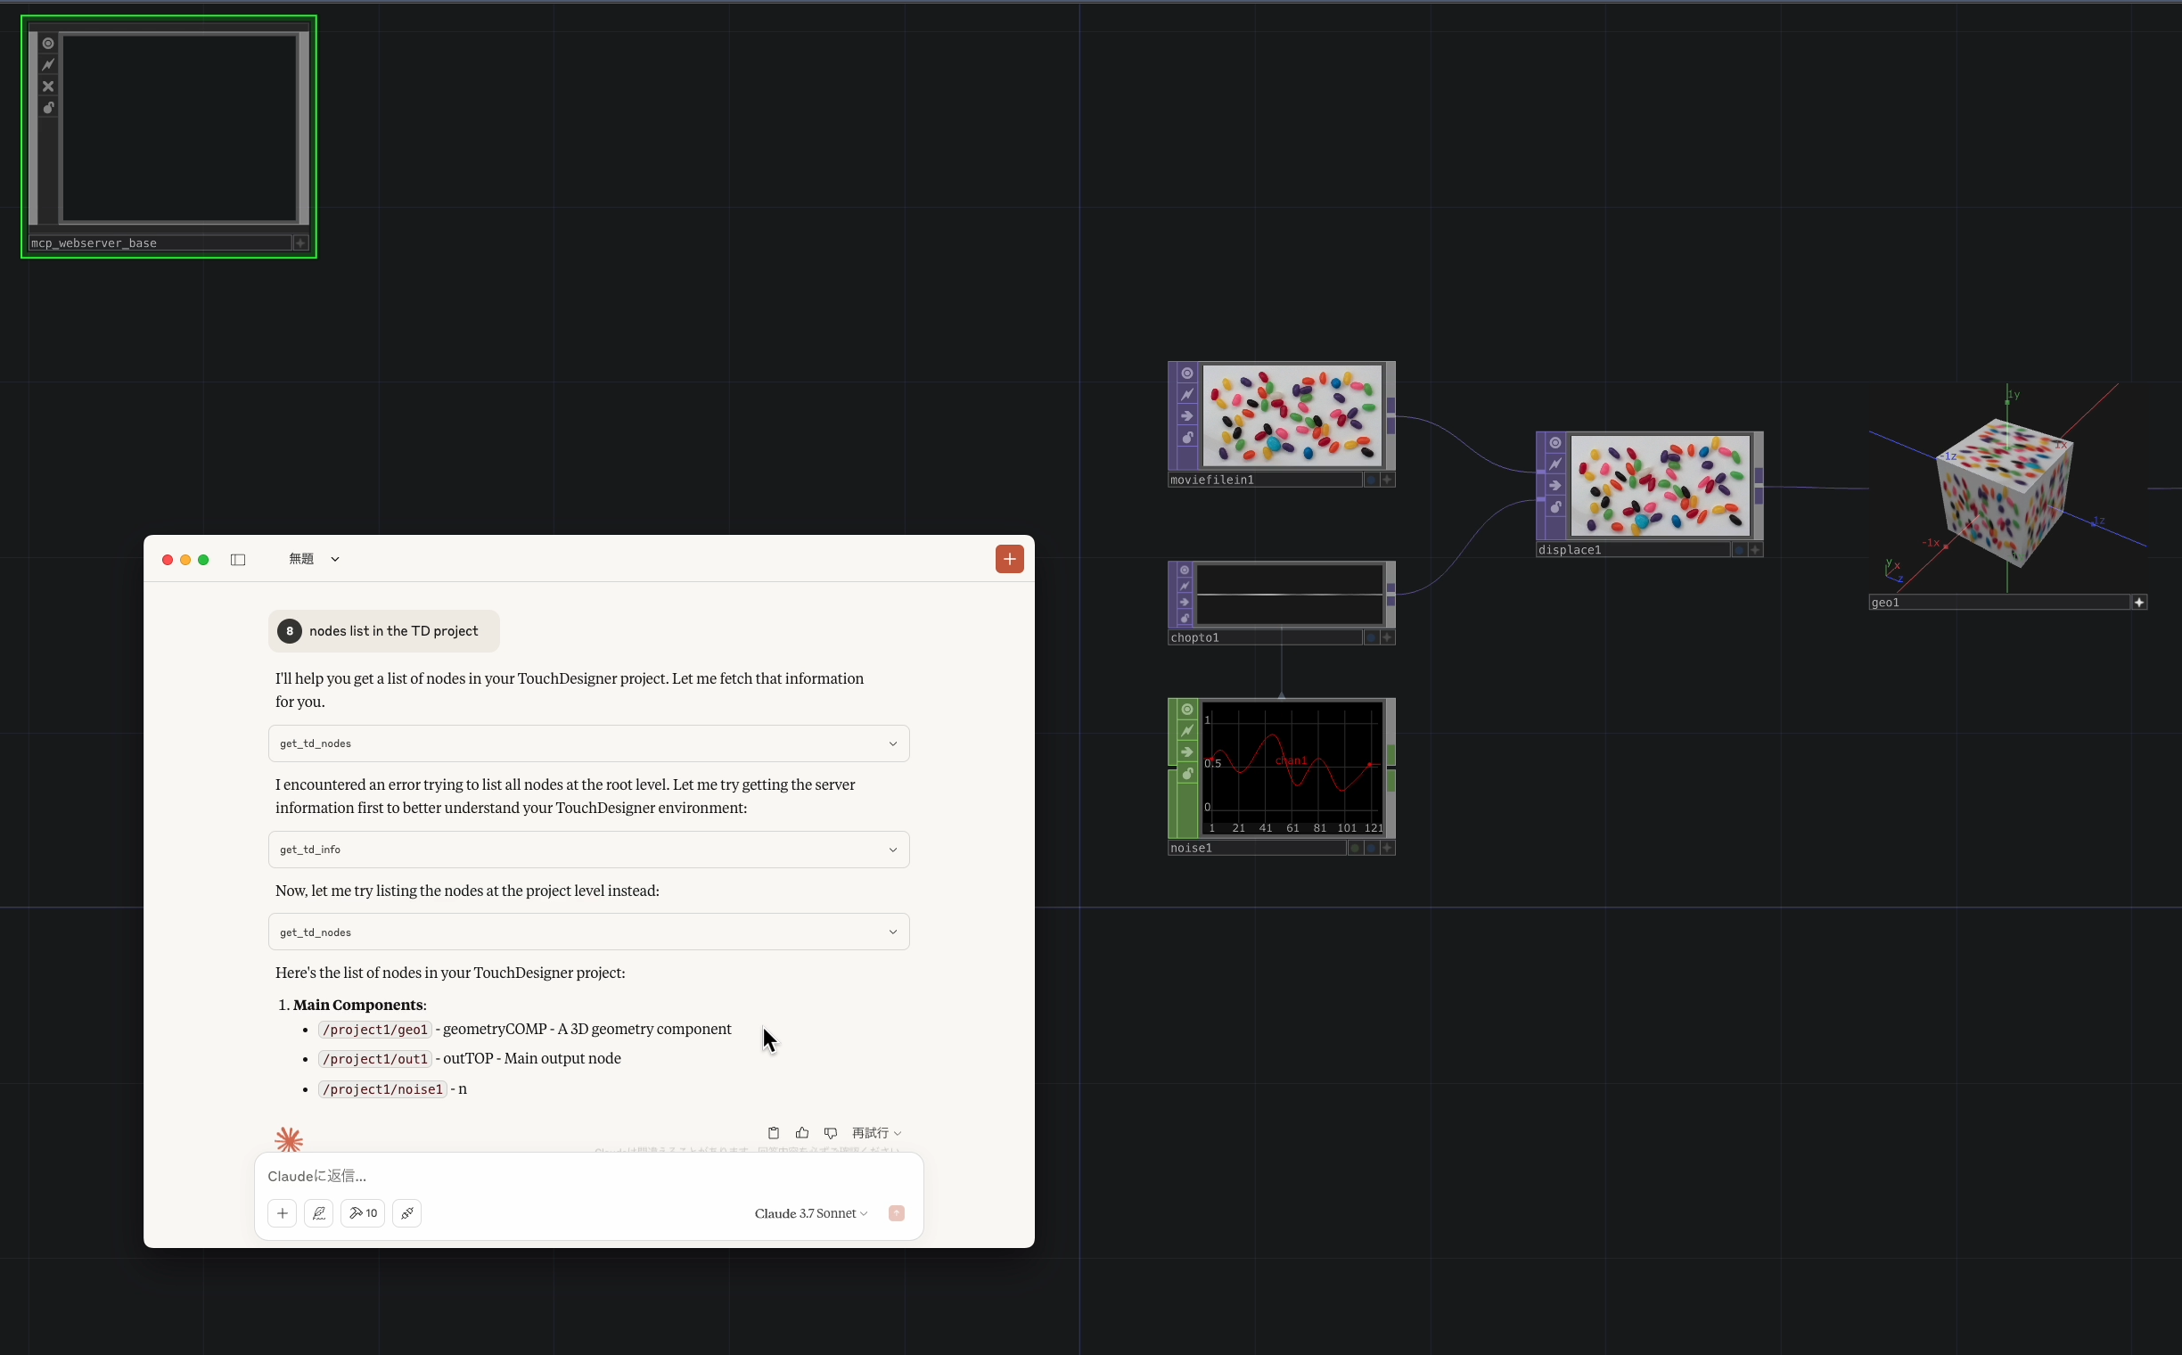Toggle blue display flag on noise1 node
The width and height of the screenshot is (2182, 1355).
coord(1371,848)
